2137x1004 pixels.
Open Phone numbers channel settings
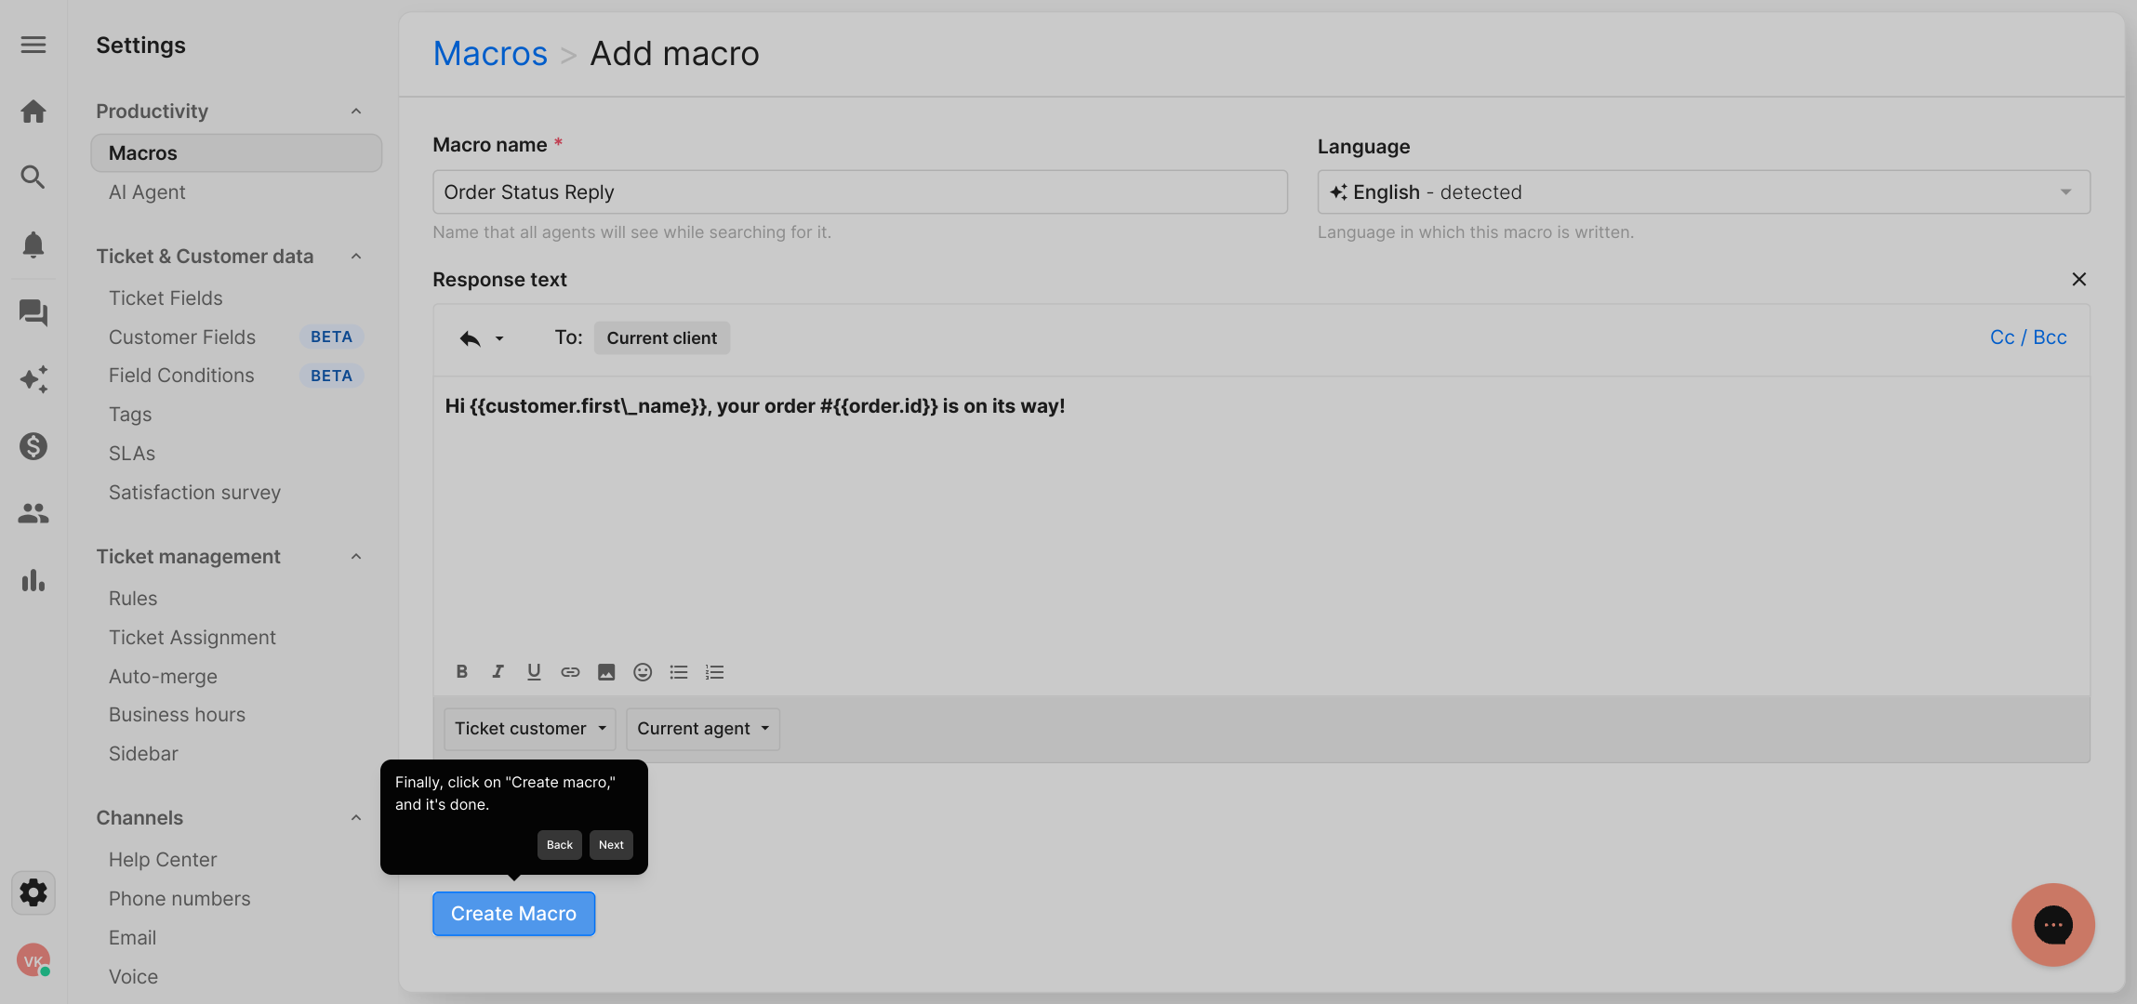click(x=179, y=899)
